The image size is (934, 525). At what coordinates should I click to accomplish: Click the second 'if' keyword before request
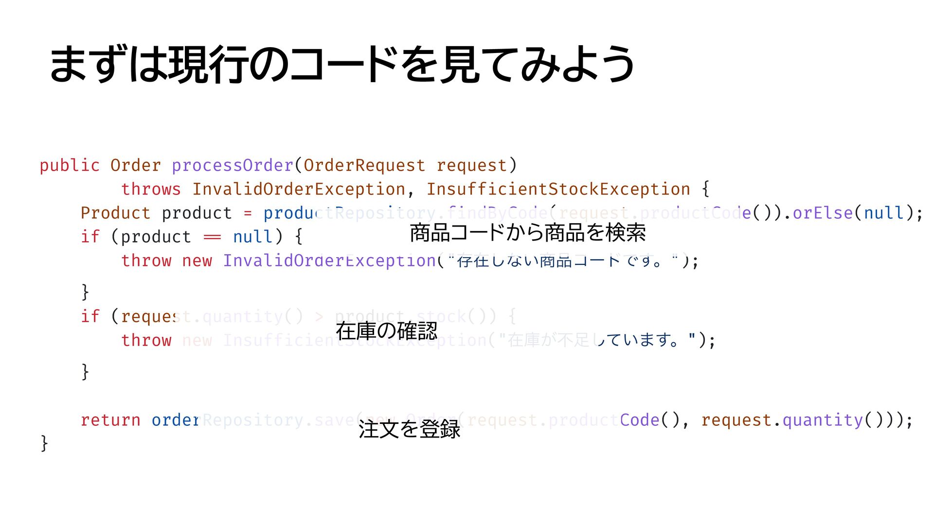click(x=90, y=316)
